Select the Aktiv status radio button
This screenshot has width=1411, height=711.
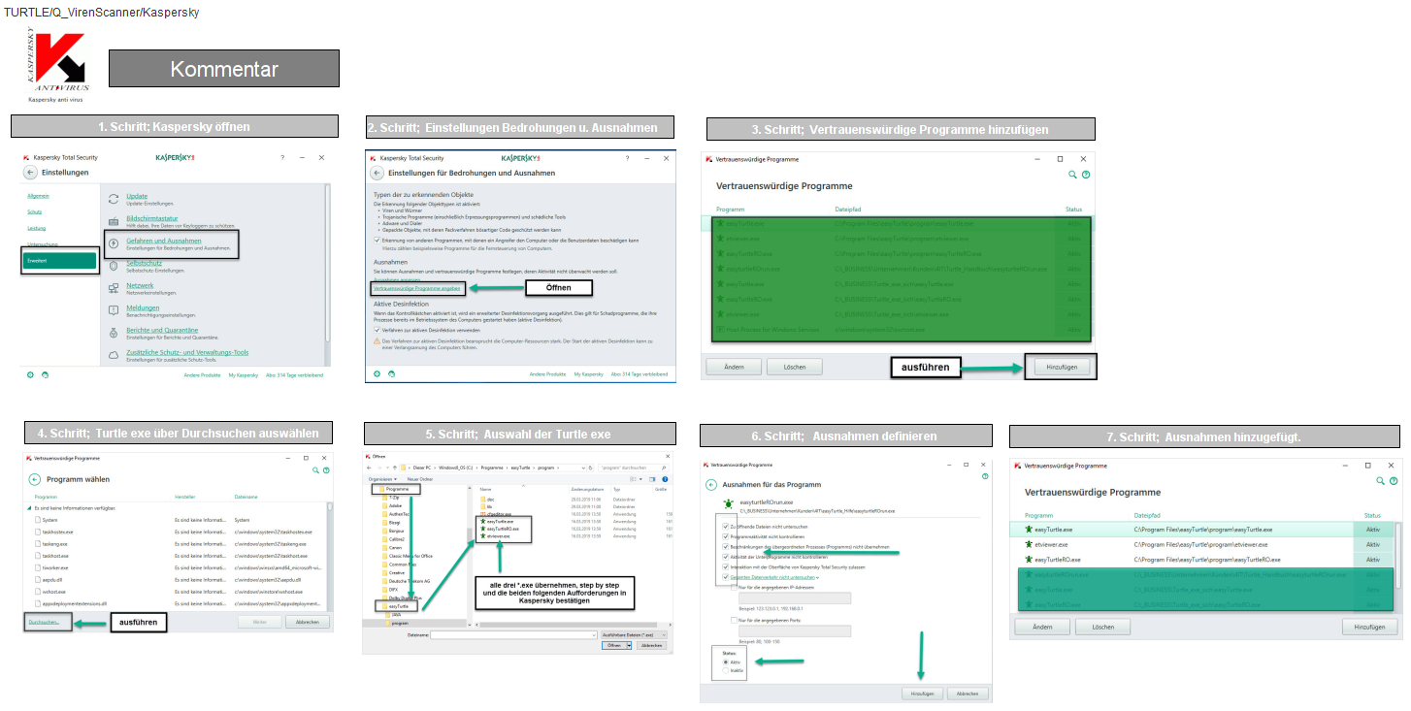[x=725, y=662]
